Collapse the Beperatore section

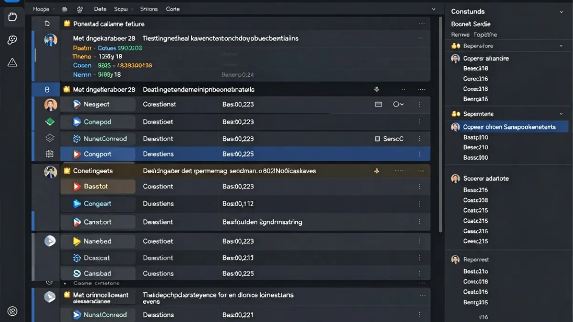(561, 46)
